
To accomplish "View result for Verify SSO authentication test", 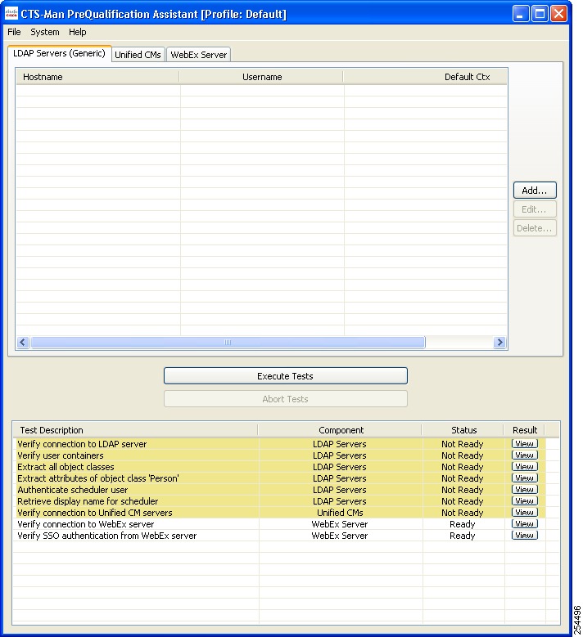I will (525, 535).
